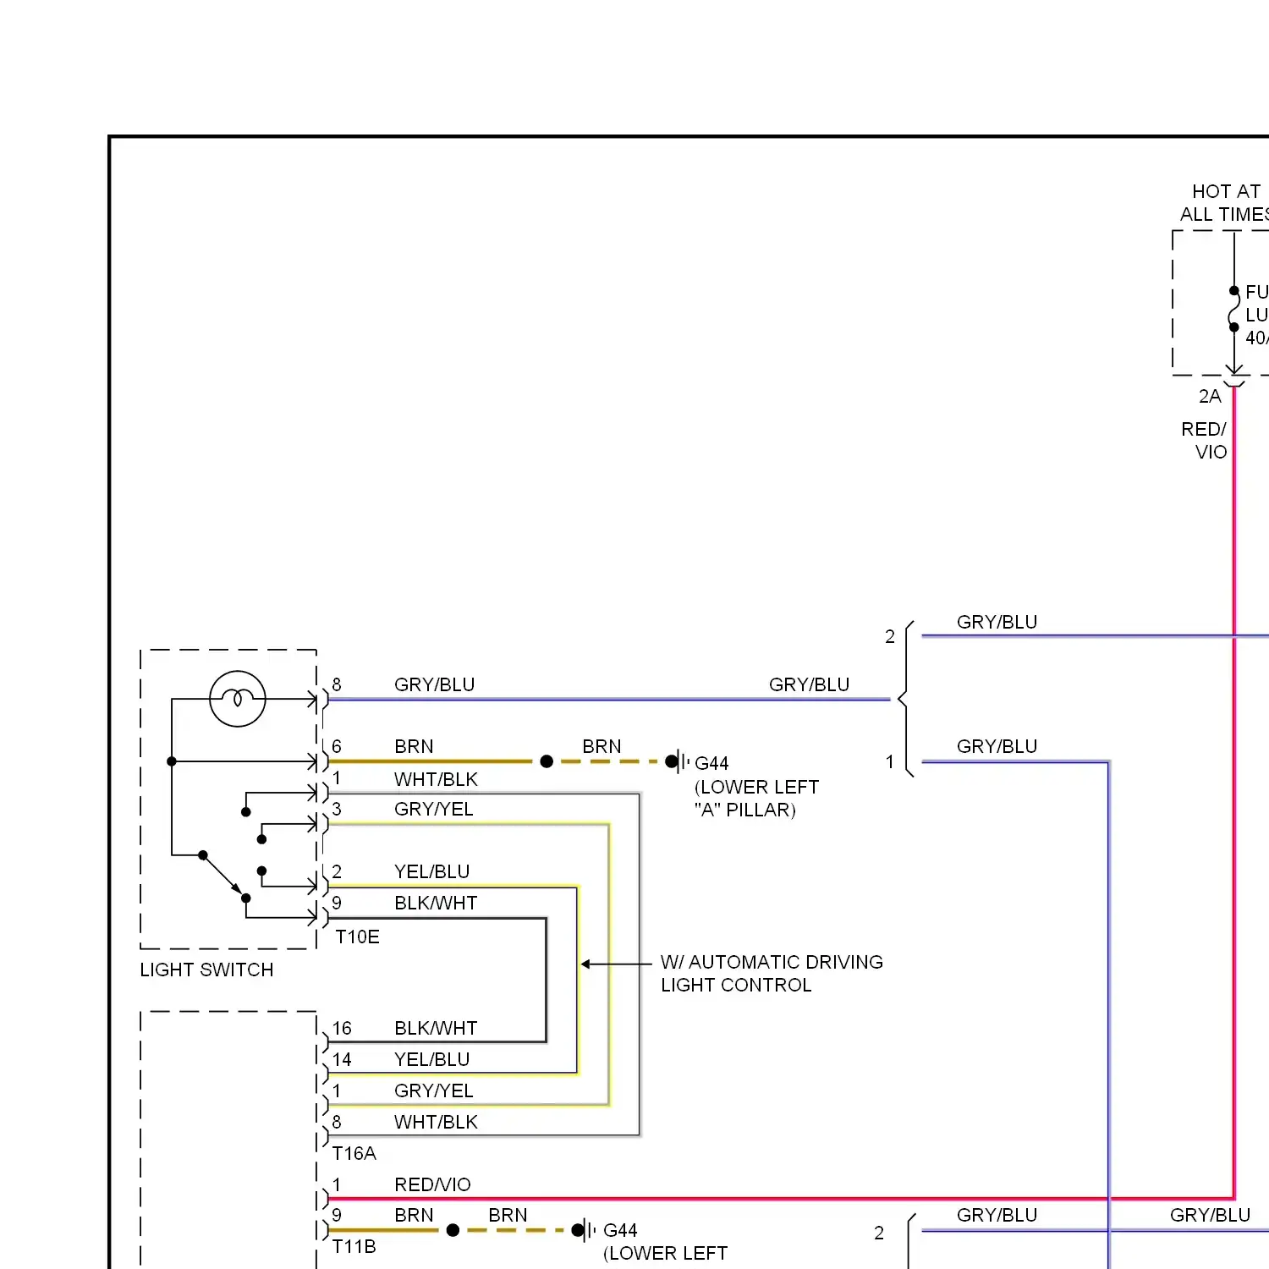Click the T11B connector label
The width and height of the screenshot is (1269, 1269).
(x=354, y=1246)
